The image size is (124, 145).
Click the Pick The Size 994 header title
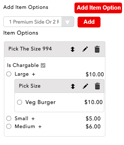[30, 49]
